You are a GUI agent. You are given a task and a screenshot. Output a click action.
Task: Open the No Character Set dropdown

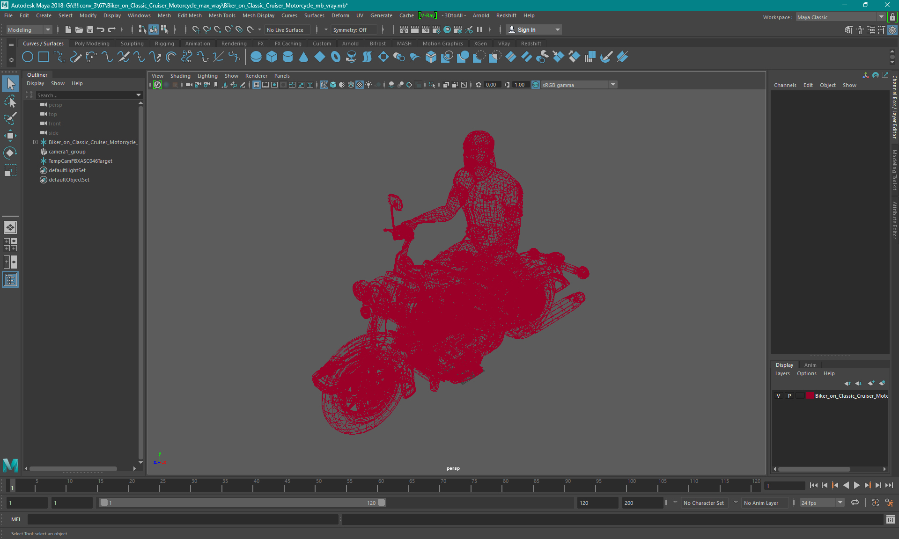704,503
